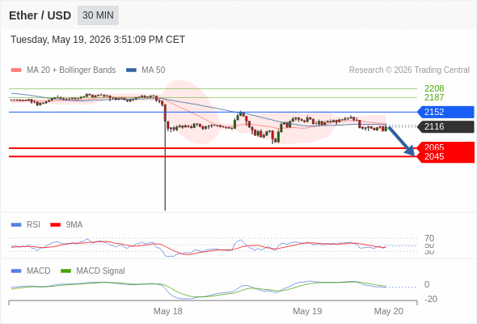The width and height of the screenshot is (477, 324).
Task: Click the 30 MIN timeframe badge
Action: [98, 15]
